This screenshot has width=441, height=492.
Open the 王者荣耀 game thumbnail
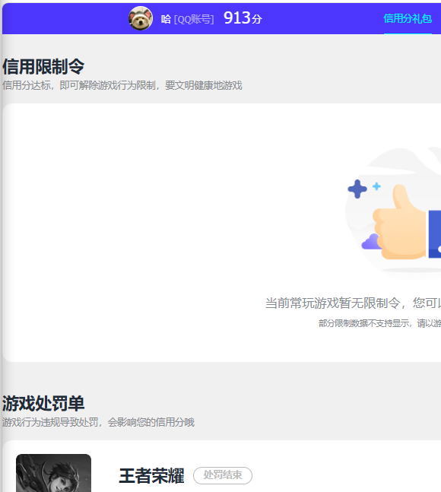point(54,473)
